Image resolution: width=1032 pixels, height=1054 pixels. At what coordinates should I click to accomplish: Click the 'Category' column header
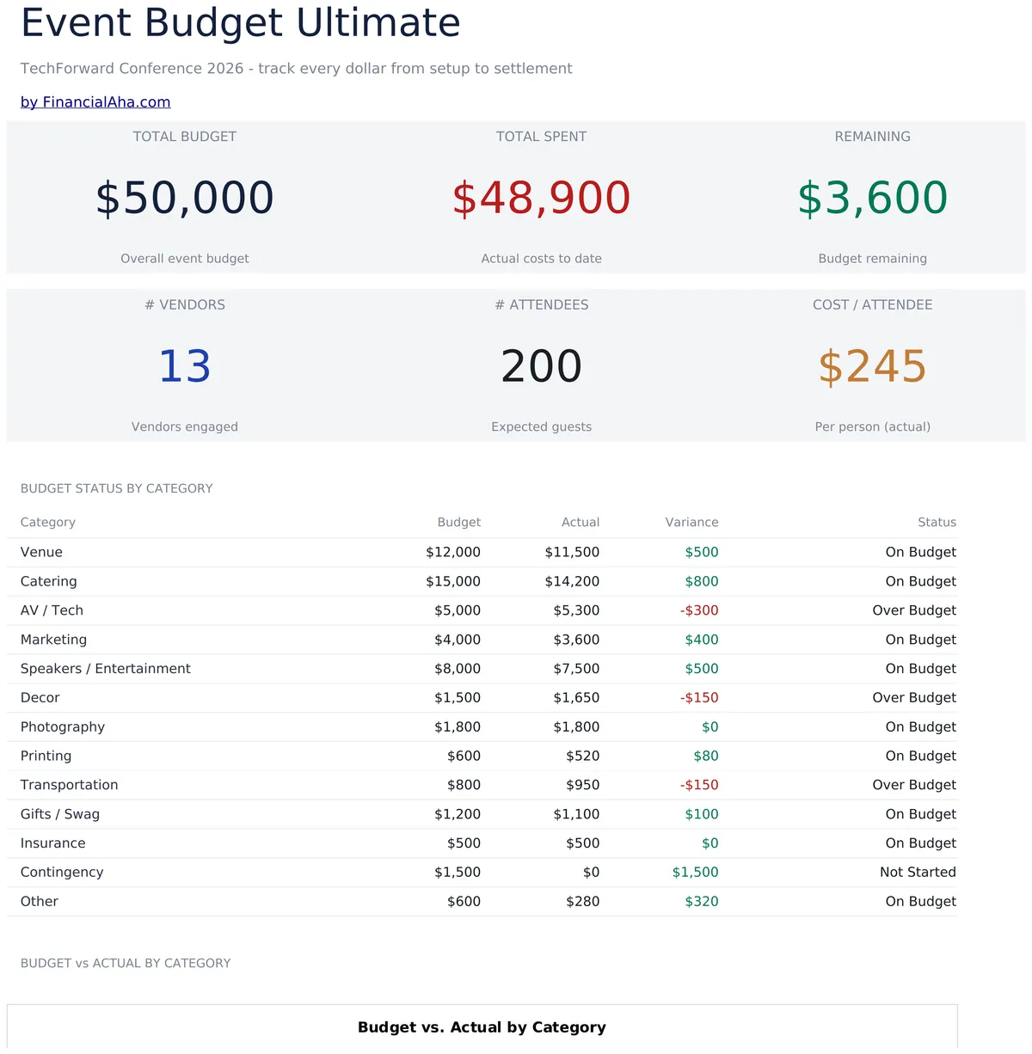click(x=48, y=523)
